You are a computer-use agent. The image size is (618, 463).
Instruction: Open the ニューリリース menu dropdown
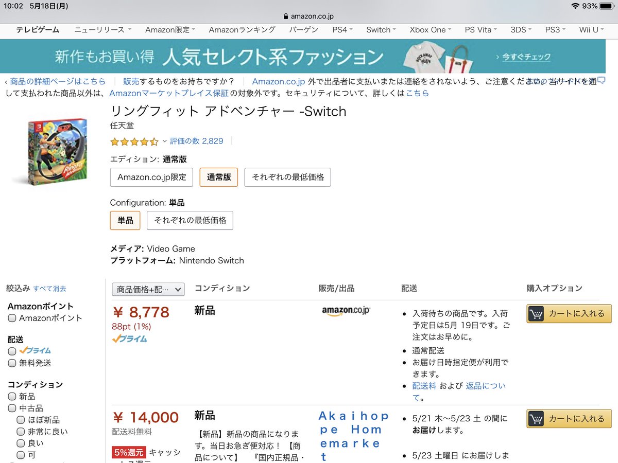tap(103, 30)
